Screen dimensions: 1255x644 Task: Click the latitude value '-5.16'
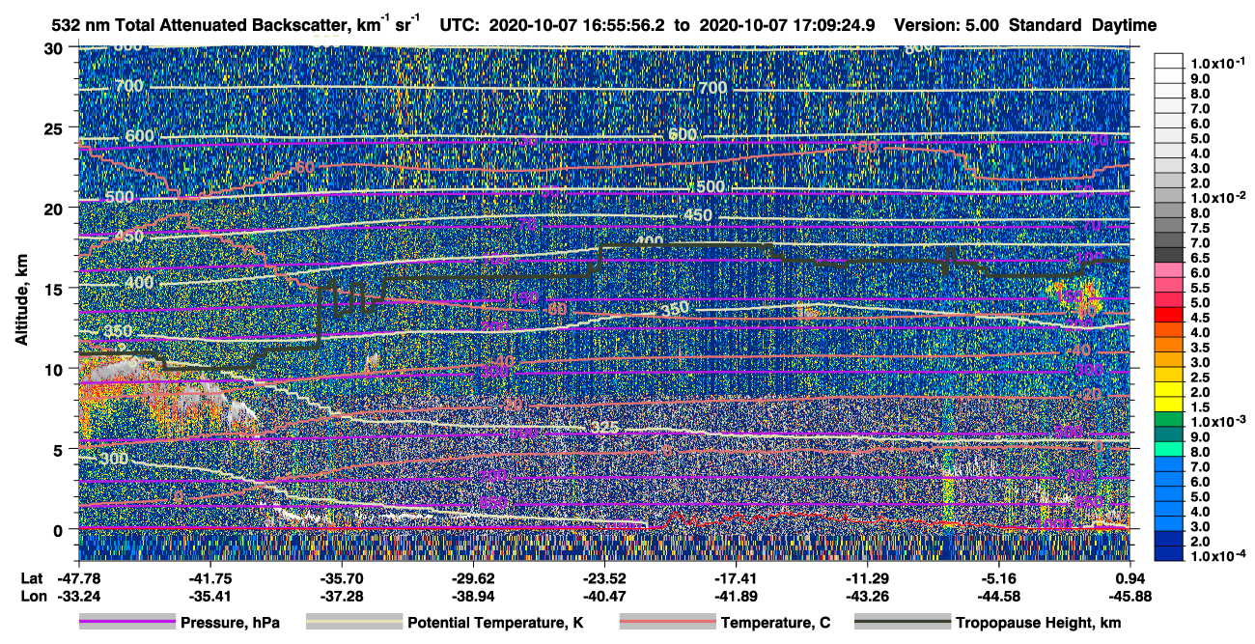(998, 578)
